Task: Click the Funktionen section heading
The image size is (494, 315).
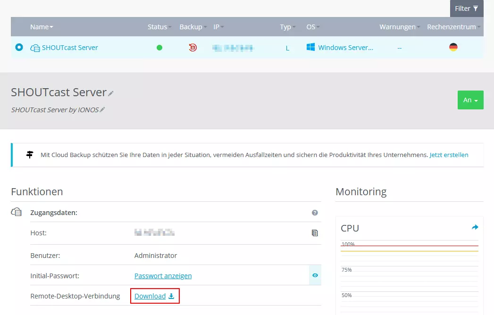Action: pos(37,192)
